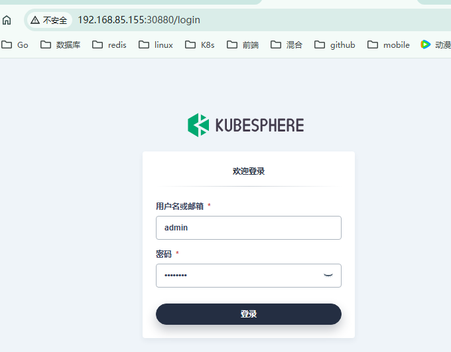Open the redis bookmarks folder
Screen dimensions: 451x352
[109, 45]
